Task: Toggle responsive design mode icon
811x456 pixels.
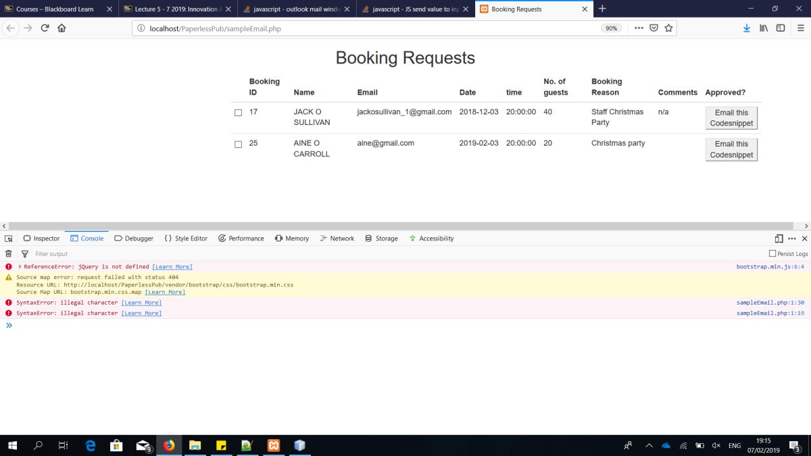Action: (779, 238)
